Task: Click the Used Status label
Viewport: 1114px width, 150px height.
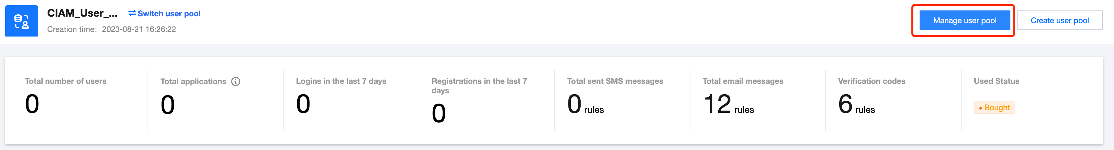Action: coord(996,81)
